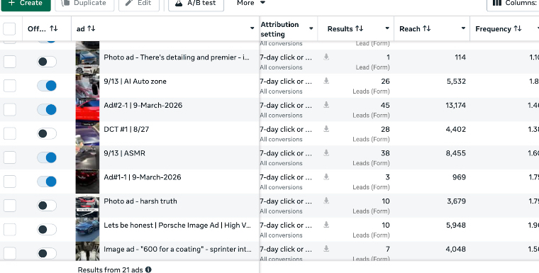Open the More dropdown menu
Screen dimensions: 539x273
click(x=251, y=3)
